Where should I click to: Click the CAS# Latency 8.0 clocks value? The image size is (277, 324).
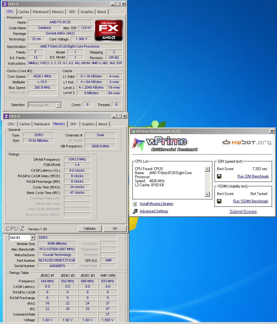[x=77, y=170]
